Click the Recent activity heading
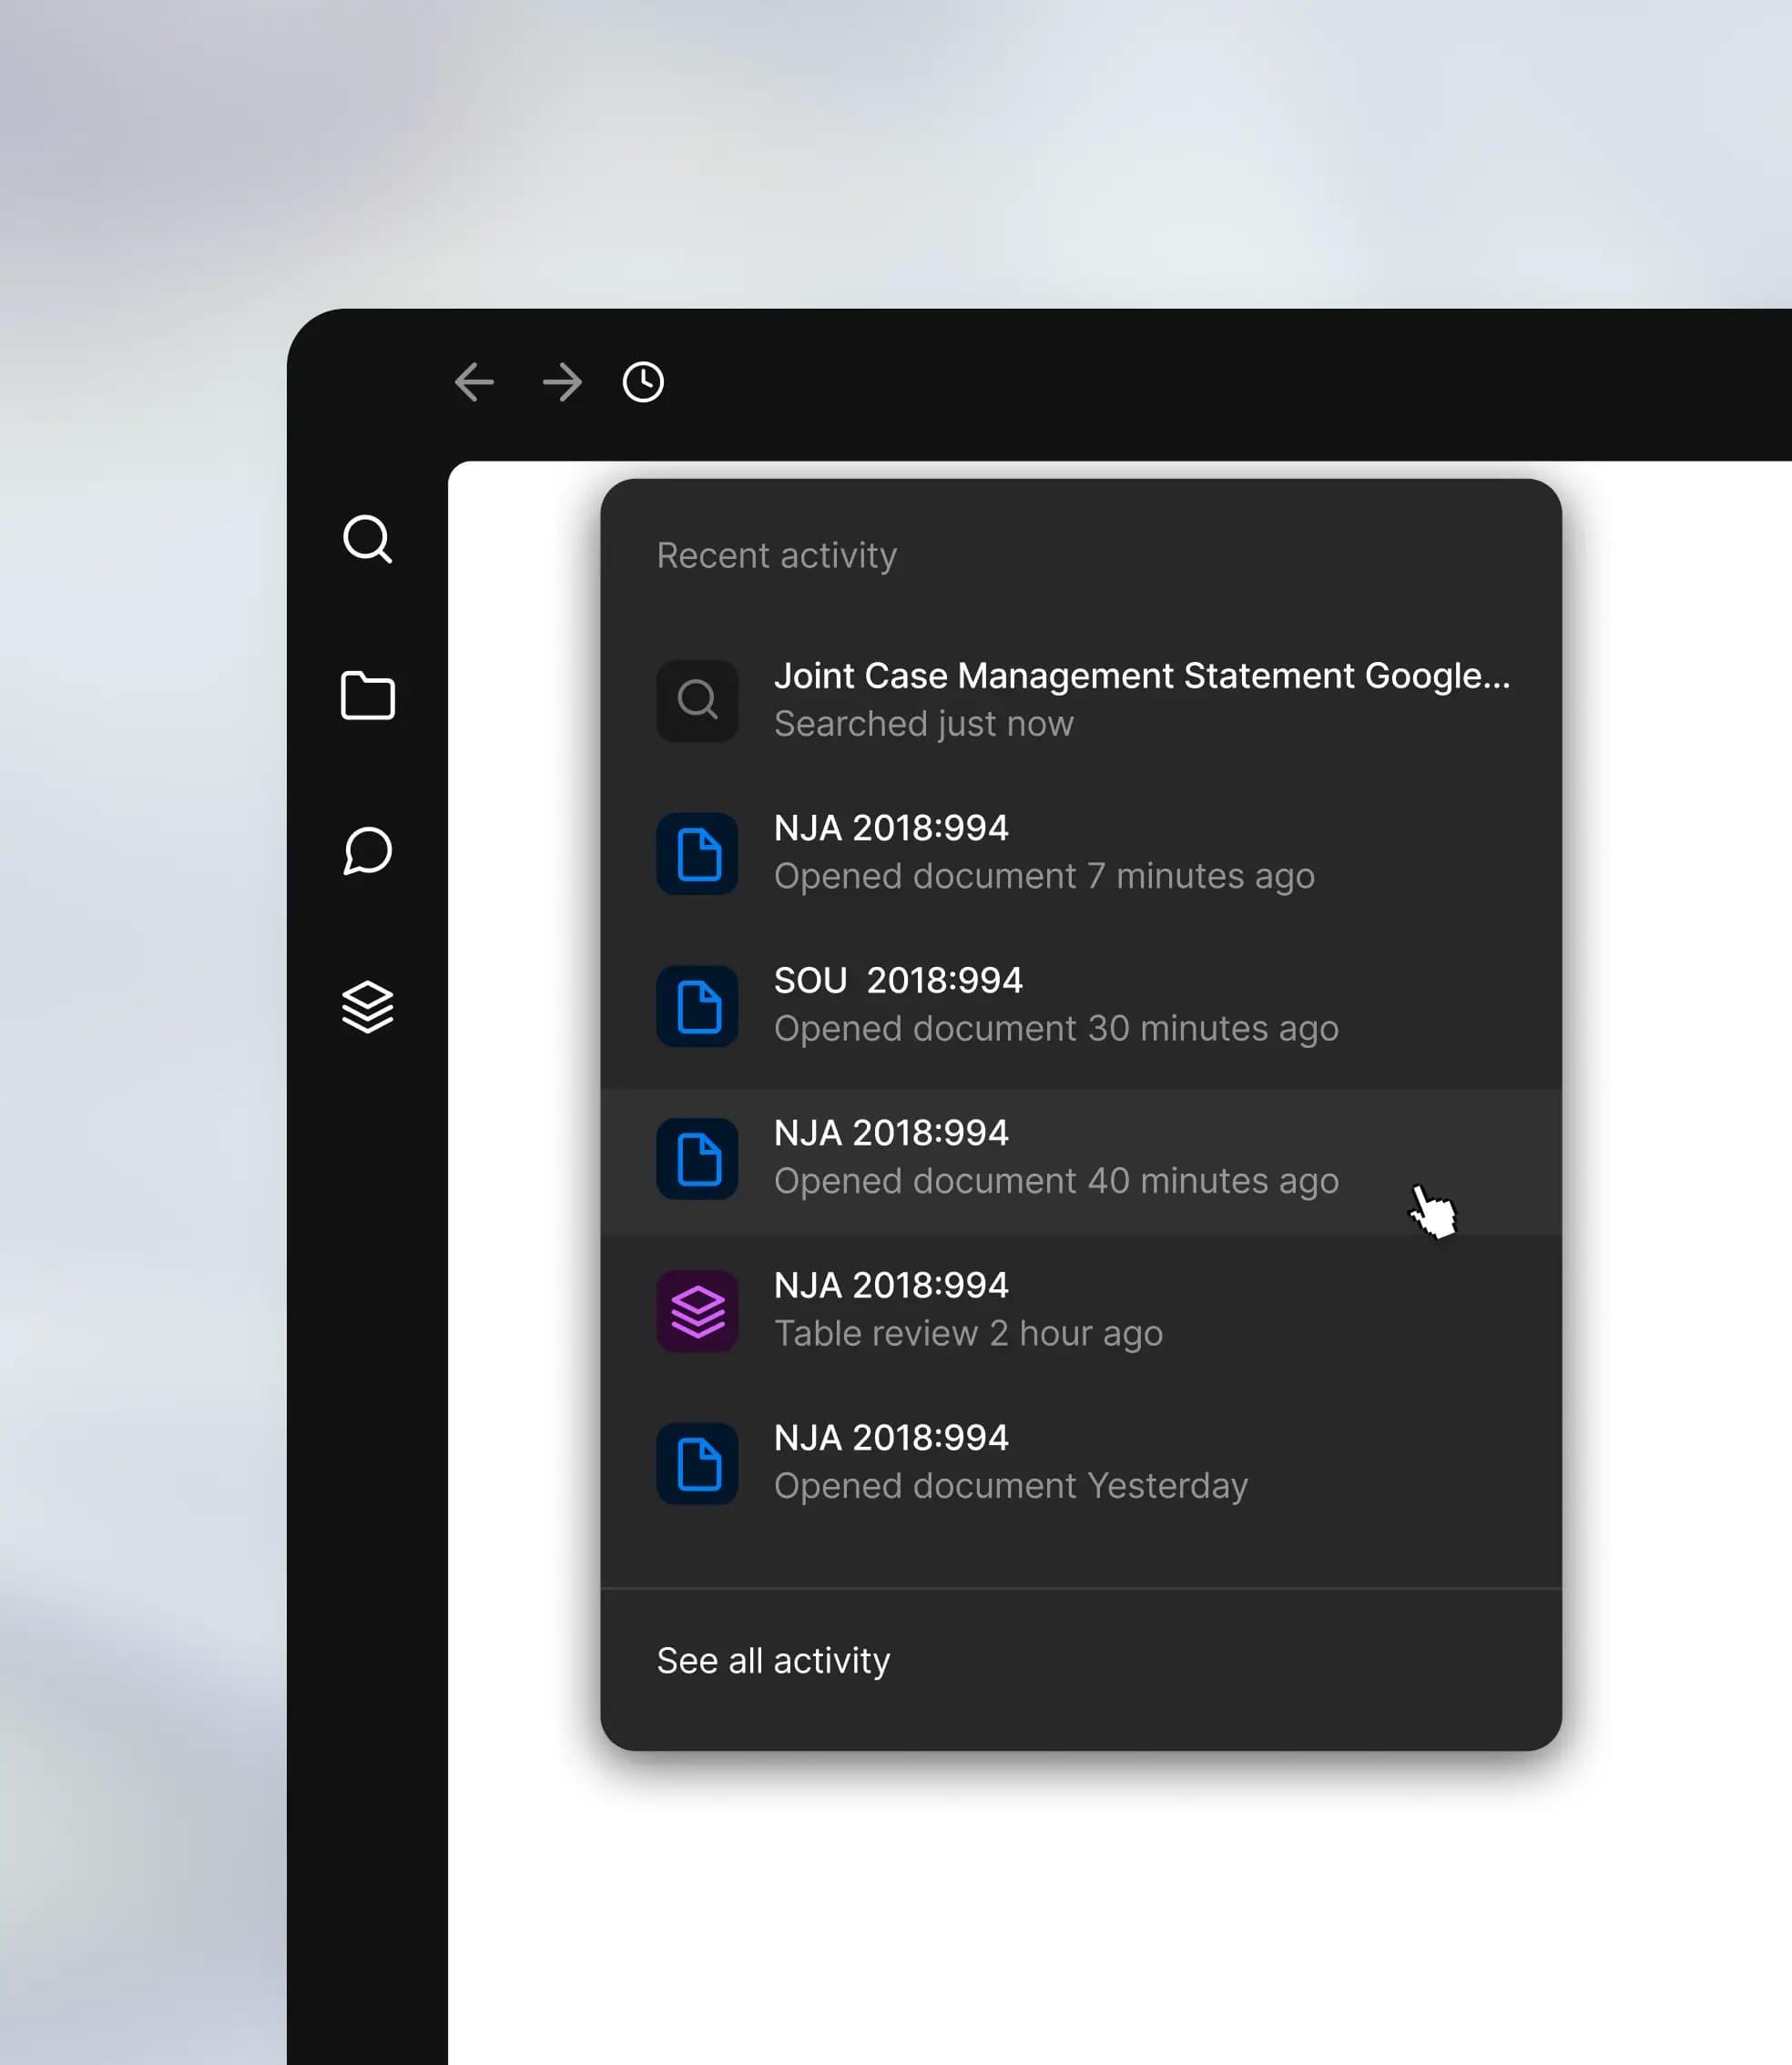Image resolution: width=1792 pixels, height=2065 pixels. click(x=776, y=556)
